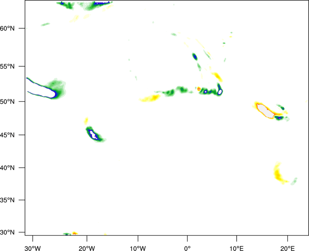Click the green-blue blob near 45°N 20°W

[95, 134]
